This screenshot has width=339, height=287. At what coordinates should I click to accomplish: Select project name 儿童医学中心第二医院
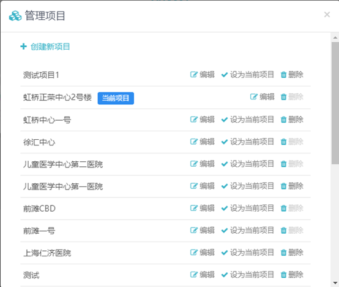point(63,164)
